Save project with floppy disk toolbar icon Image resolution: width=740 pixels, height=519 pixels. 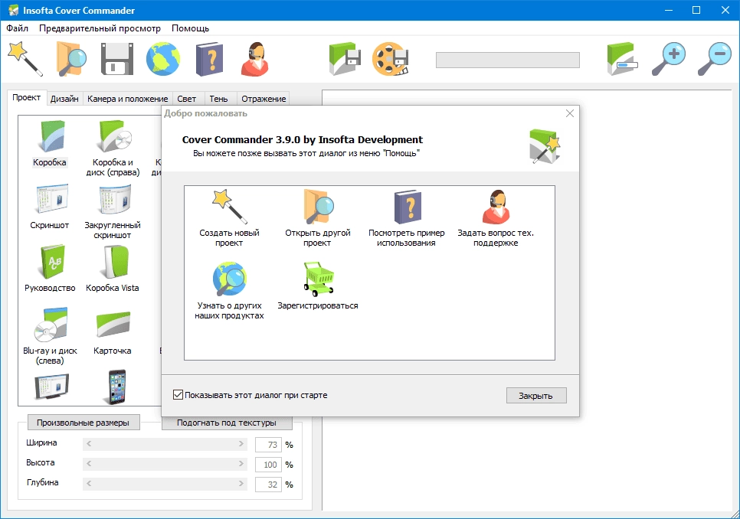pyautogui.click(x=117, y=59)
